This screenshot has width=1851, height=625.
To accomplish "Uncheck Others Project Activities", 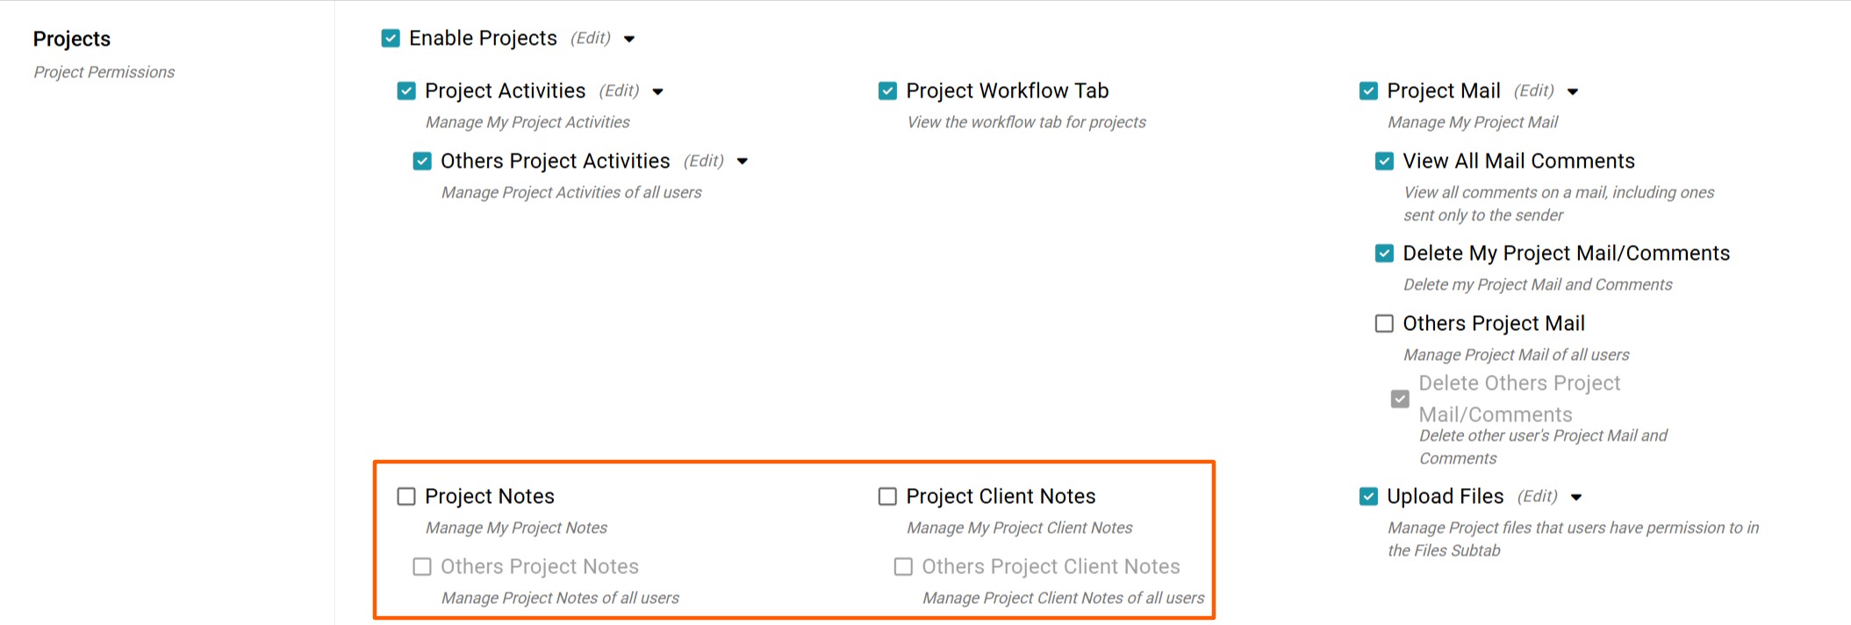I will point(422,162).
